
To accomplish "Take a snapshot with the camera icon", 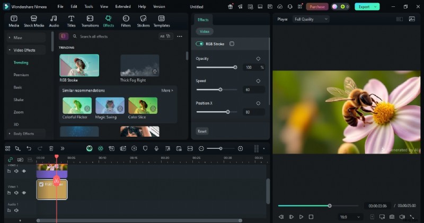I will (392, 217).
